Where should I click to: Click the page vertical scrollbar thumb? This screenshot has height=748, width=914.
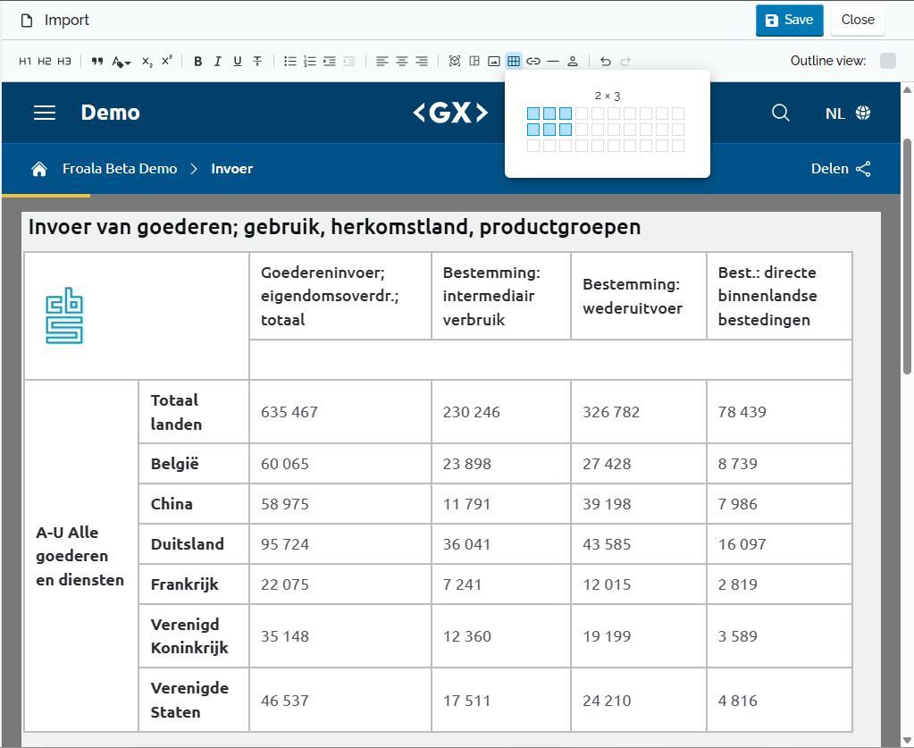(x=907, y=256)
